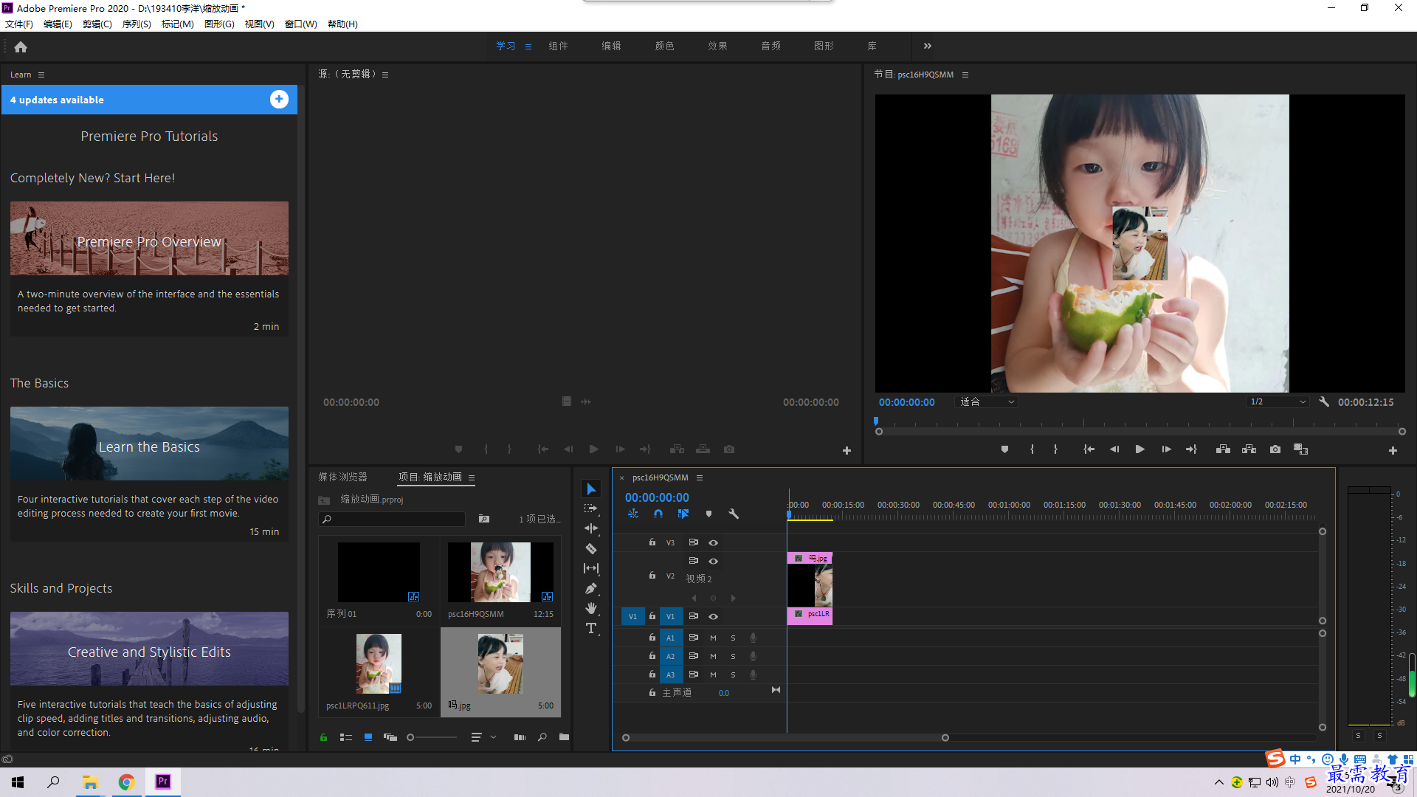The height and width of the screenshot is (797, 1417).
Task: Select the Selection tool arrow
Action: tap(591, 489)
